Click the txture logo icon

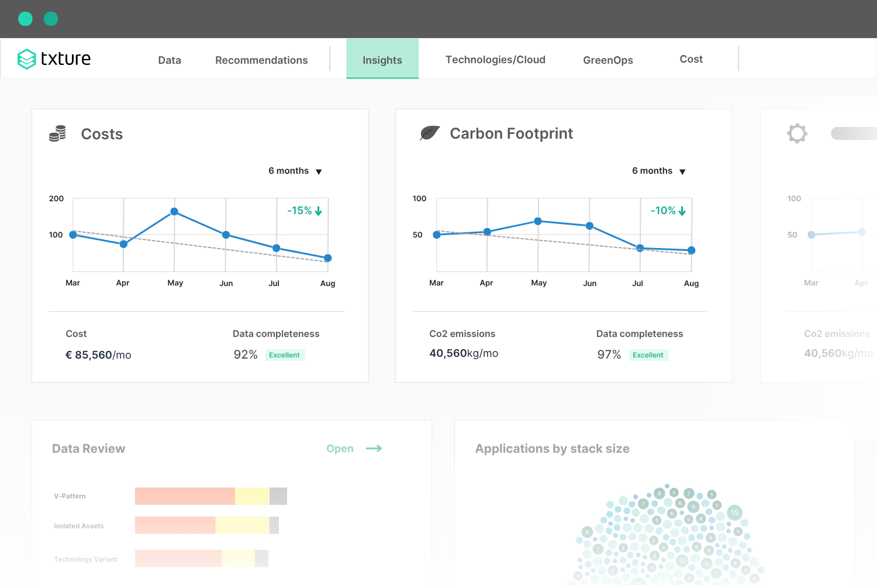(27, 59)
